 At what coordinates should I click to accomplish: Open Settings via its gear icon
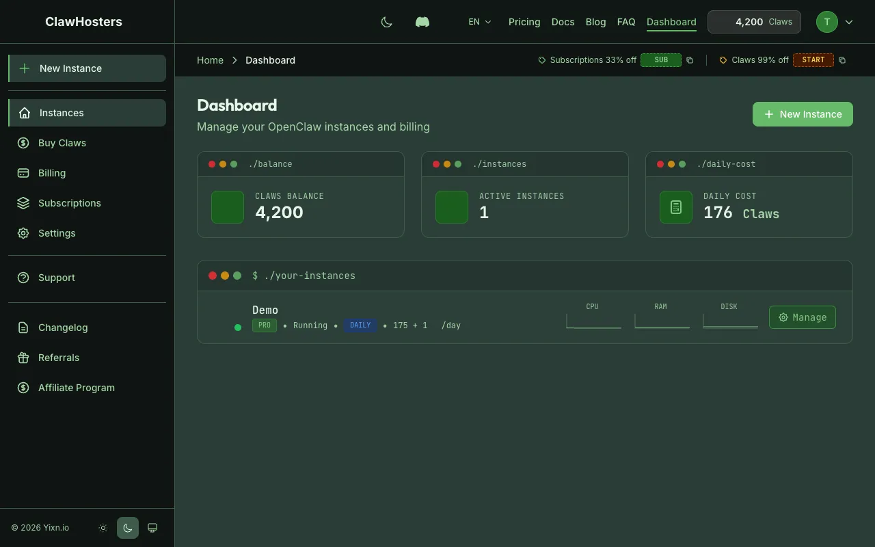point(23,233)
